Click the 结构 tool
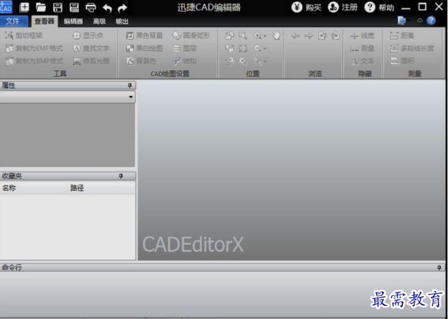The height and width of the screenshot is (319, 448). point(184,61)
